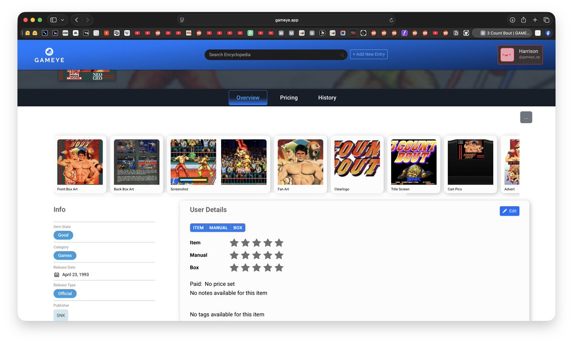
Task: Toggle the ITEM segment
Action: (x=198, y=228)
